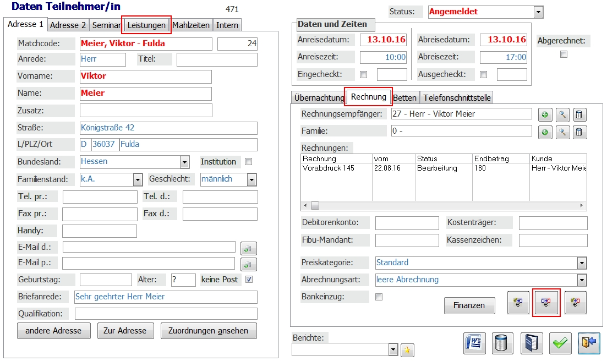Tick the Abgerechnet checkbox
Image resolution: width=607 pixels, height=361 pixels.
tap(563, 54)
